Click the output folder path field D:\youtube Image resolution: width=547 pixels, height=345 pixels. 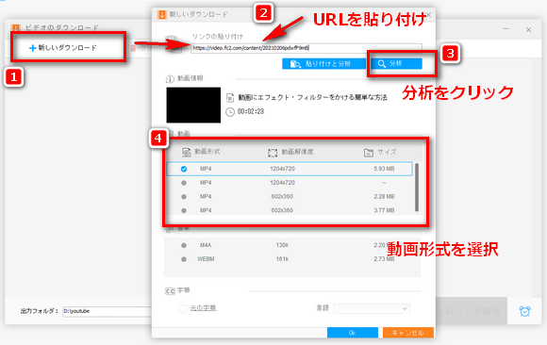pos(107,311)
